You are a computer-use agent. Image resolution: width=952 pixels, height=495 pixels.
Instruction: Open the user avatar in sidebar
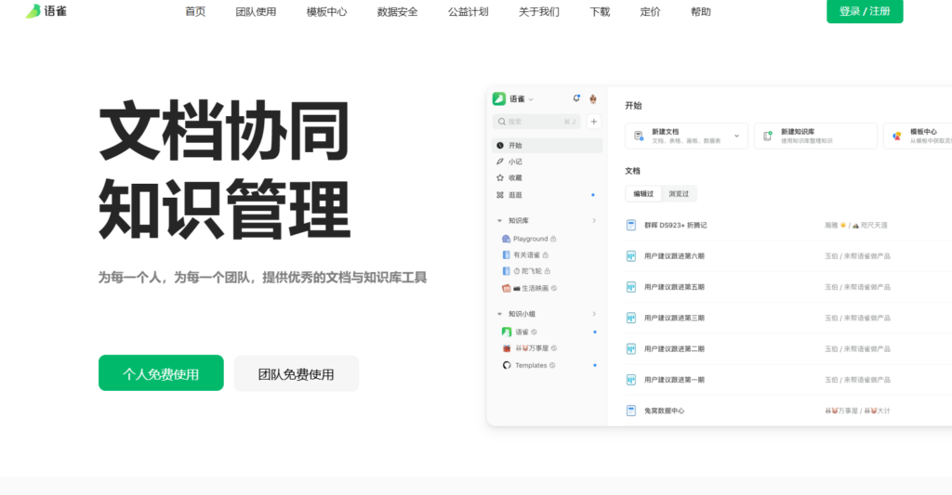(593, 98)
